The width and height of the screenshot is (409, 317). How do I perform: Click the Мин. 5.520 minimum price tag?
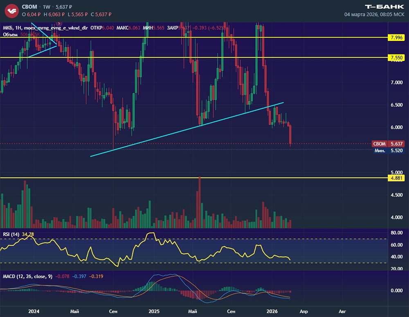click(x=389, y=150)
